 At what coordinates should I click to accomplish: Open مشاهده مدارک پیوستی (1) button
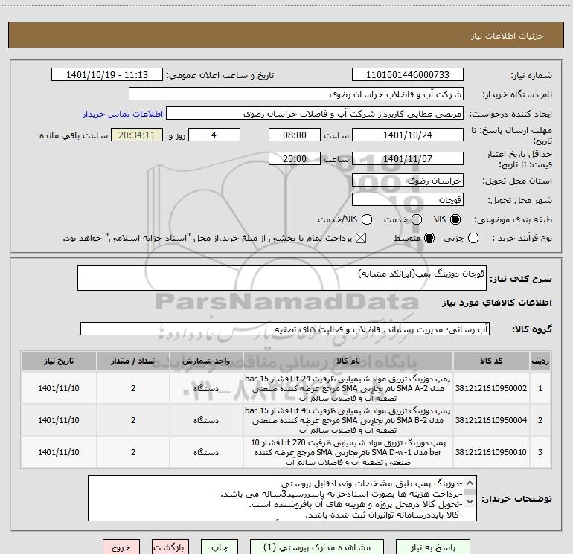317,547
